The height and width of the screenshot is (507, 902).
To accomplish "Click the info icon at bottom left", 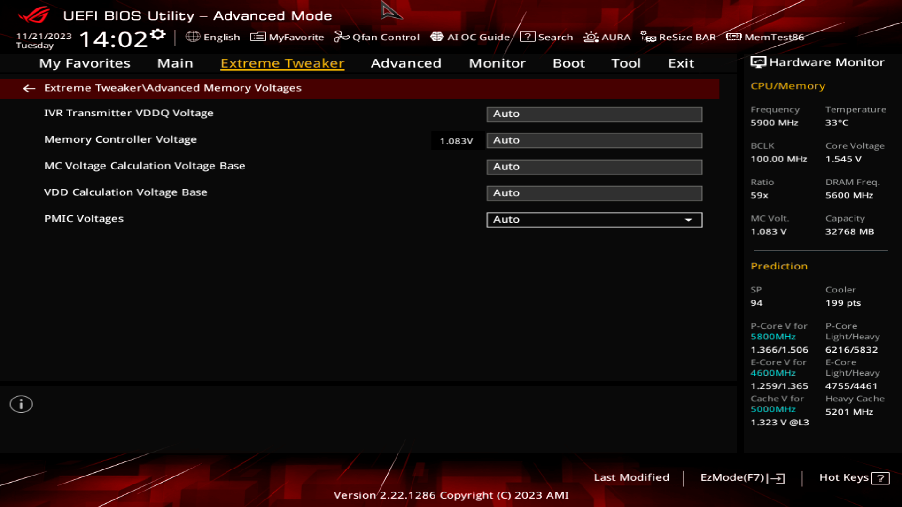I will [21, 404].
